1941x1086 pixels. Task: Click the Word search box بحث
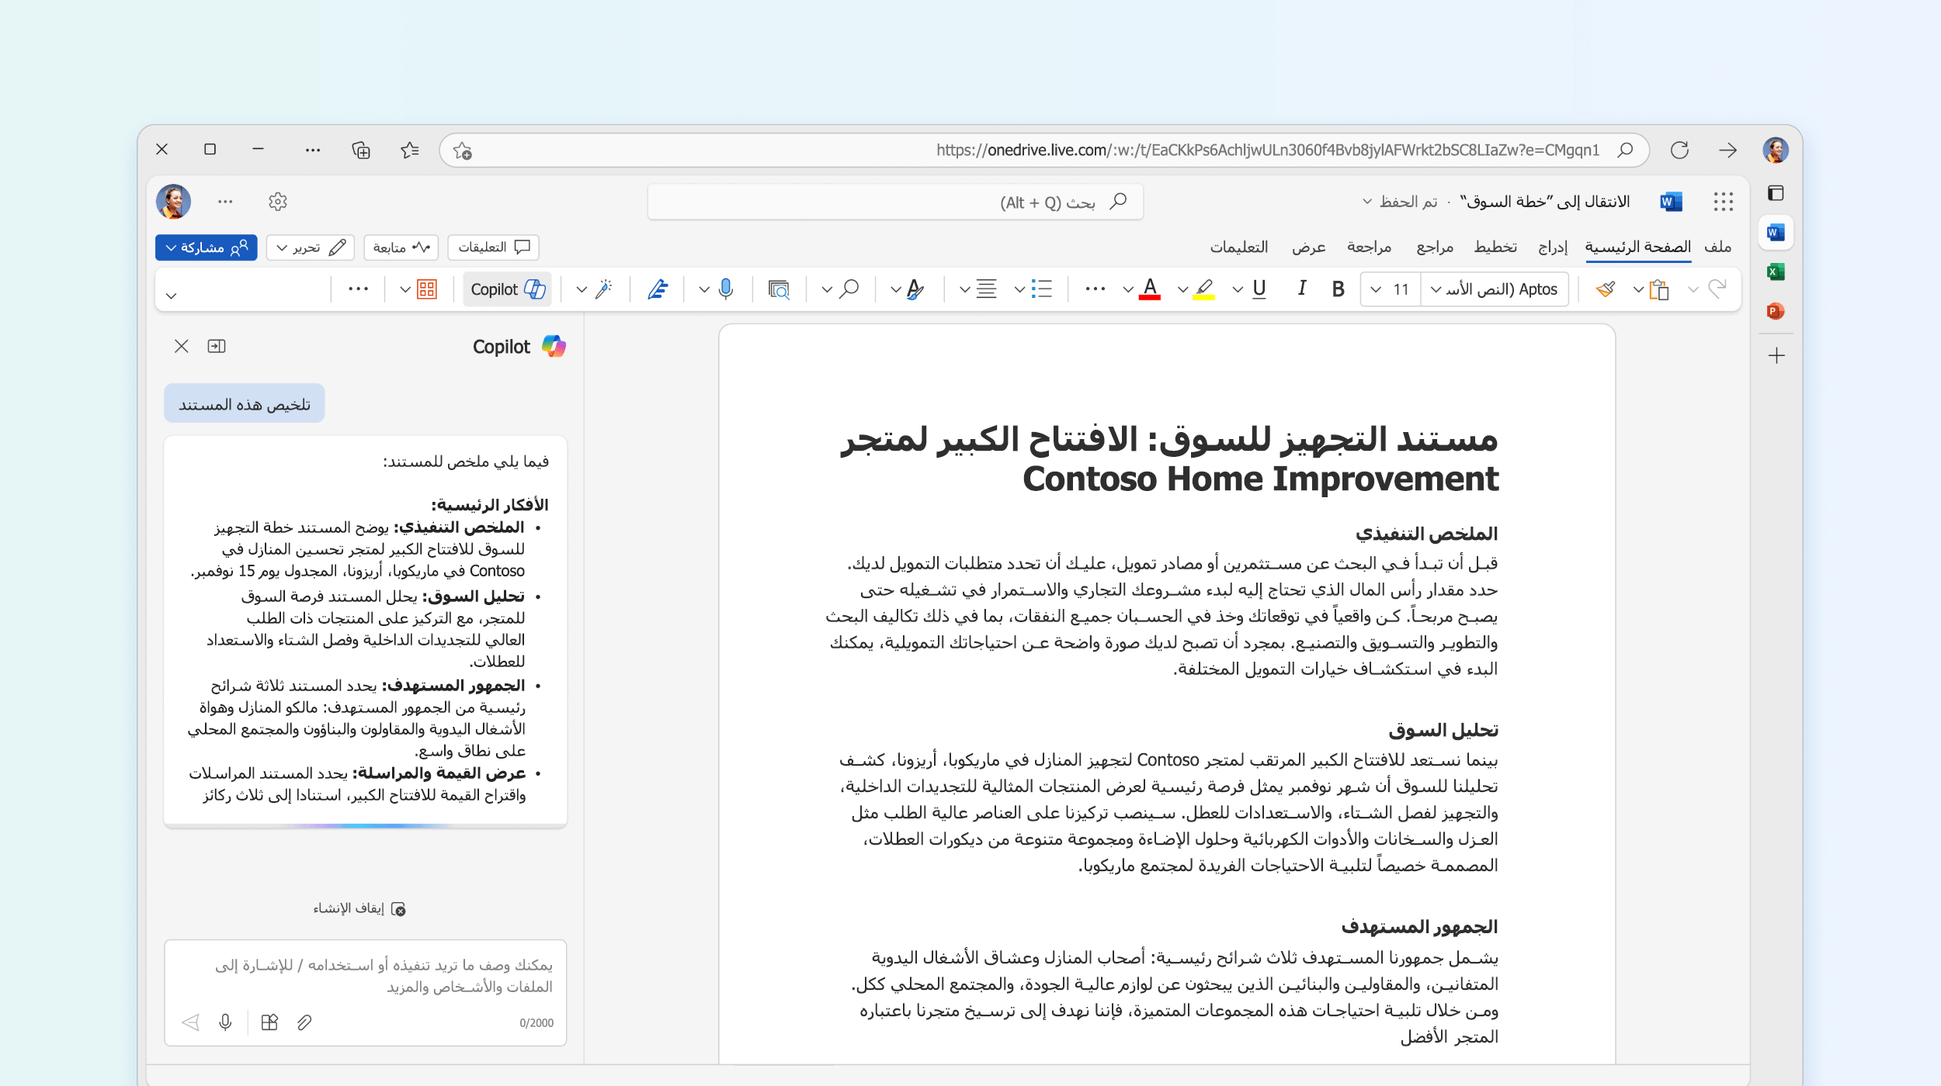pyautogui.click(x=895, y=202)
